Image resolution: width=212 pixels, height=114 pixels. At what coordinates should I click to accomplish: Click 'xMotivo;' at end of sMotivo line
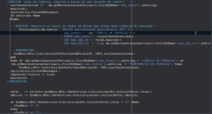click(131, 95)
